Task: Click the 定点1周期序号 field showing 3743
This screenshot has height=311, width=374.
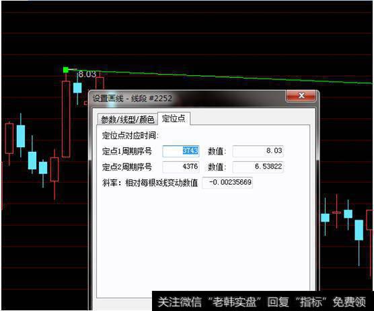Action: coord(181,151)
